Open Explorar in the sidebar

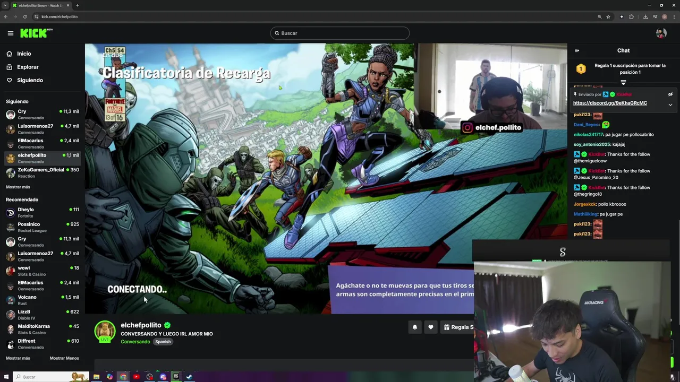28,67
